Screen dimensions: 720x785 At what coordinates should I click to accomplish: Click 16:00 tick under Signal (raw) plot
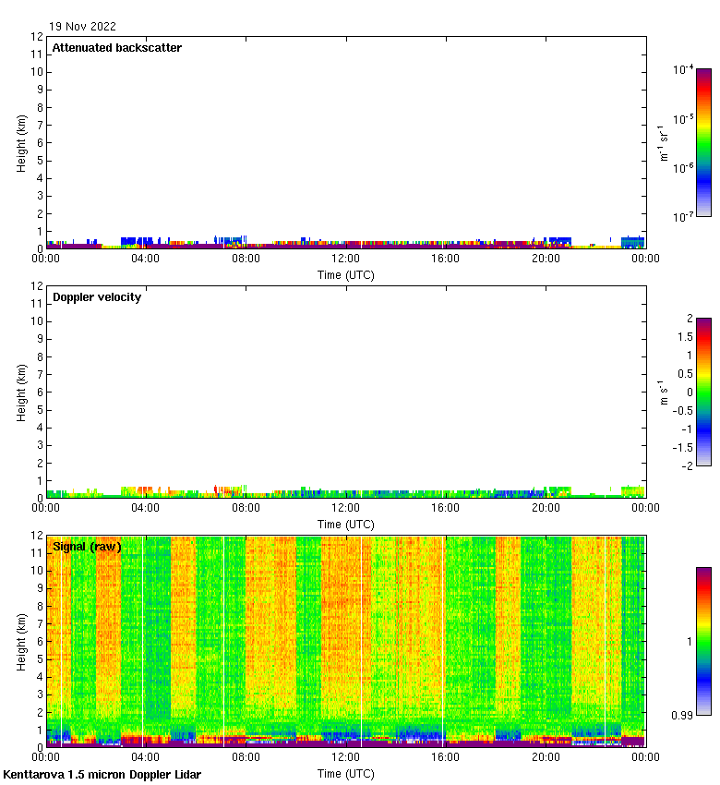[x=445, y=757]
